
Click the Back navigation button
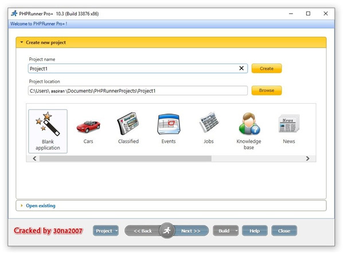[142, 231]
